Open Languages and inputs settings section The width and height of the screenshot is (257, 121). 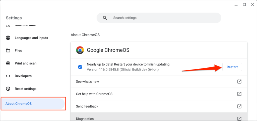(x=31, y=38)
